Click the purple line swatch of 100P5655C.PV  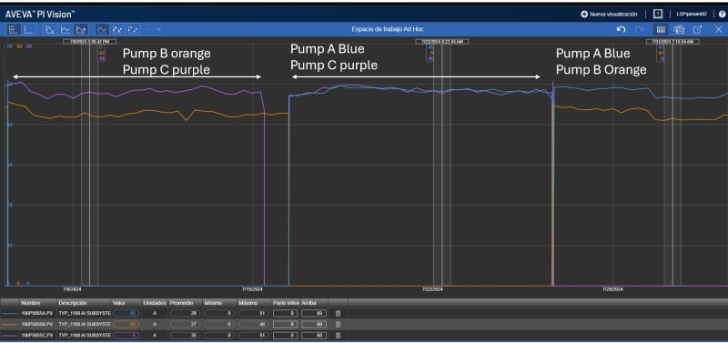(x=10, y=335)
